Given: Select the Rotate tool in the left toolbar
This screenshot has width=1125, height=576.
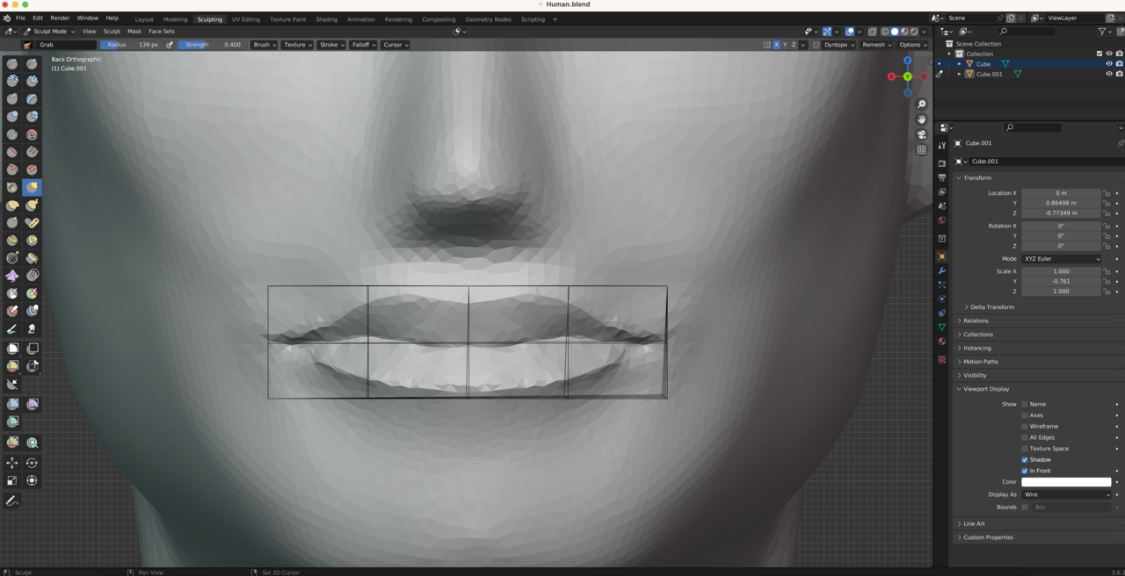Looking at the screenshot, I should tap(33, 463).
